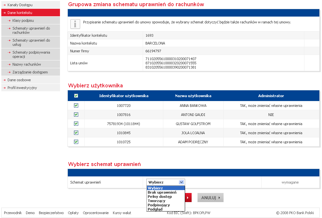Uncheck the ADAM PODRĘCZNY row checkbox
Screen dimensions: 322x218
click(x=76, y=142)
